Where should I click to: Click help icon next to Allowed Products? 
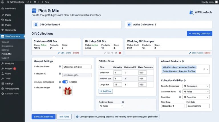point(183,61)
